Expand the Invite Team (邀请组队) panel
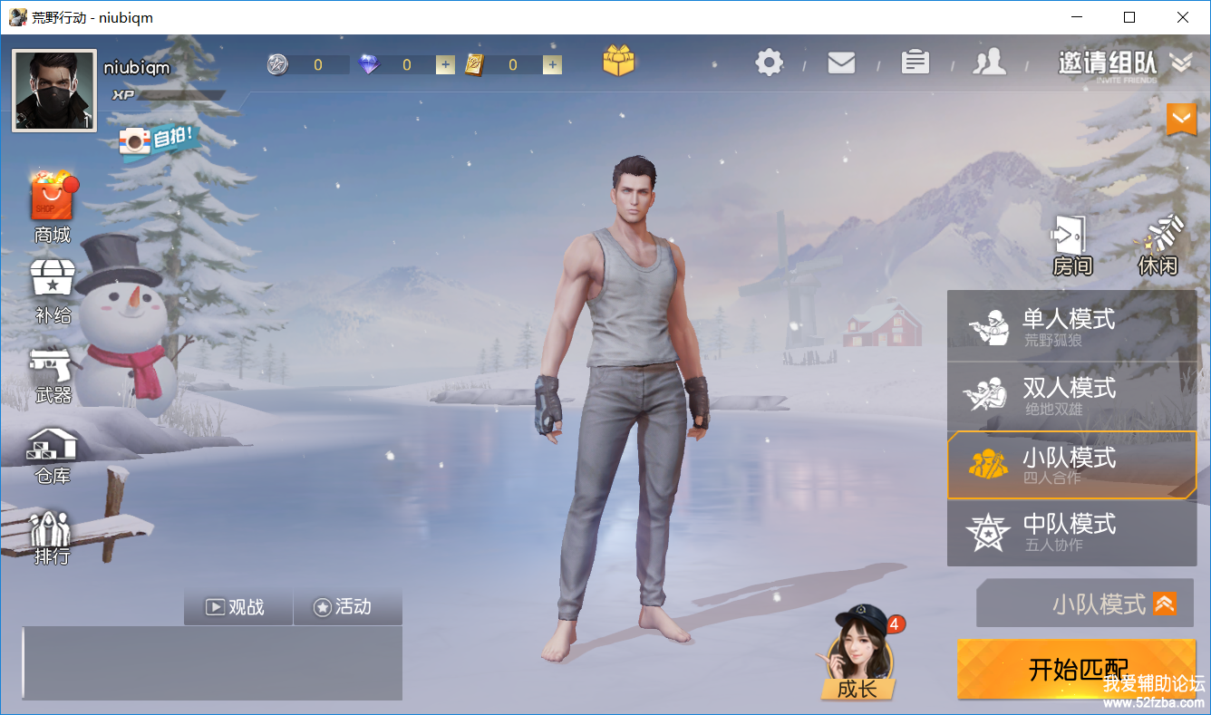The image size is (1211, 715). (x=1125, y=63)
